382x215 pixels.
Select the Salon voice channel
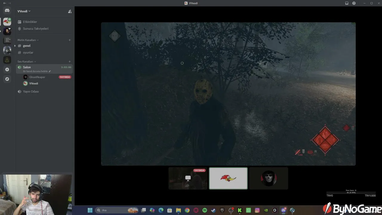[x=44, y=69]
